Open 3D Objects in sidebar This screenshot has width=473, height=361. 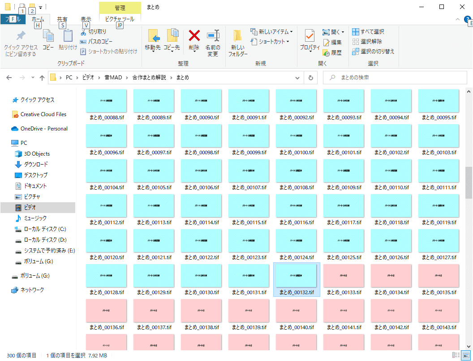(x=32, y=154)
